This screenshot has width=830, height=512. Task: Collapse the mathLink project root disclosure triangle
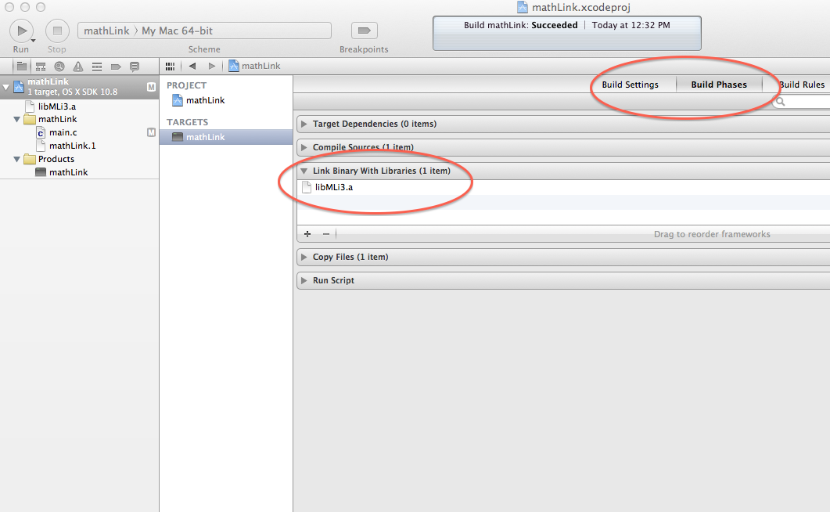click(x=5, y=87)
